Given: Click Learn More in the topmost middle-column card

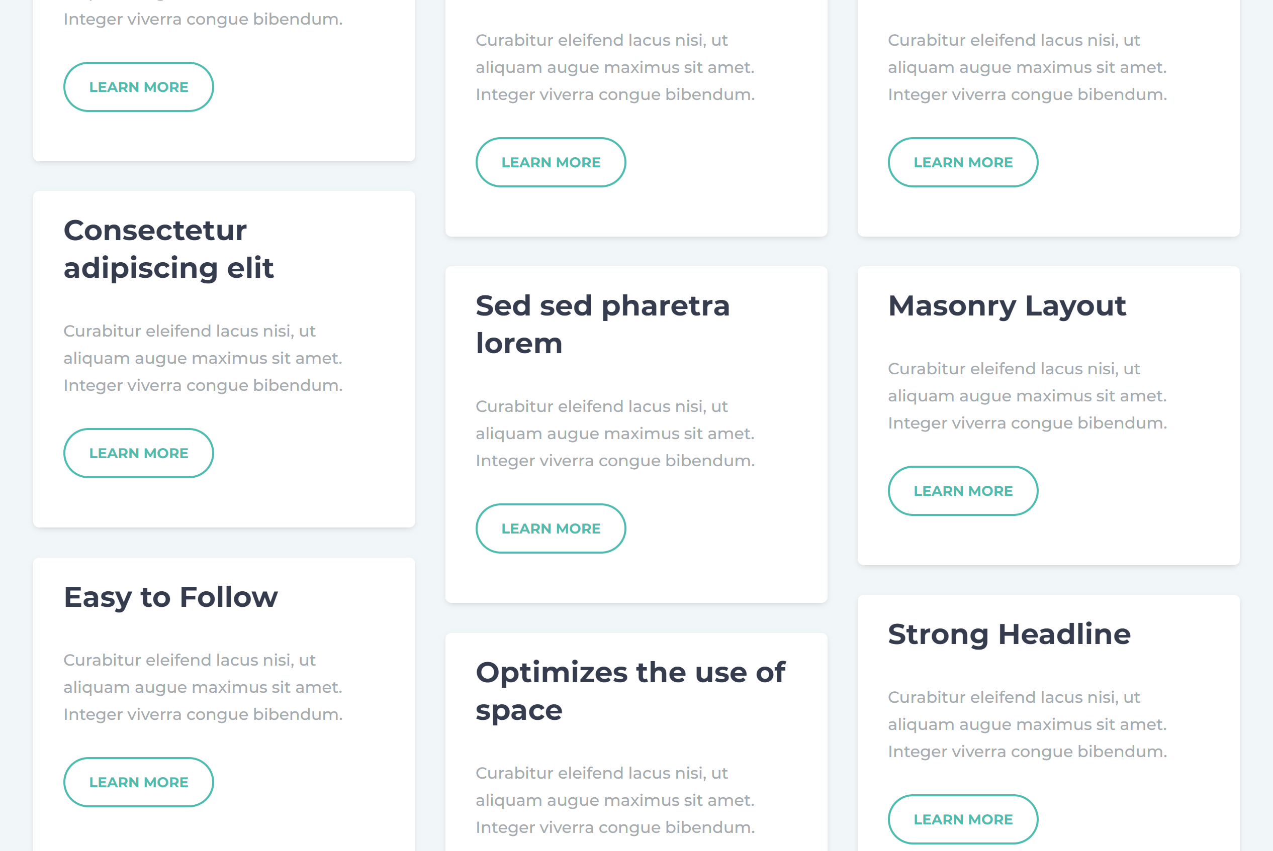Looking at the screenshot, I should (x=551, y=162).
